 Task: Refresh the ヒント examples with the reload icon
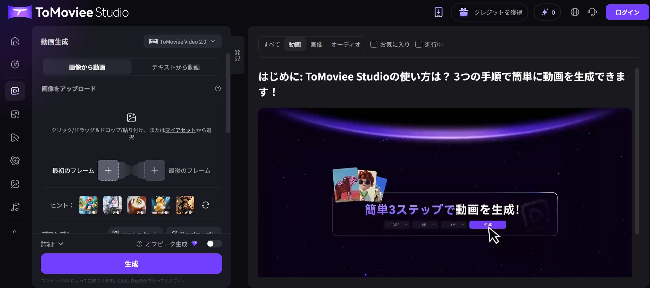tap(206, 205)
